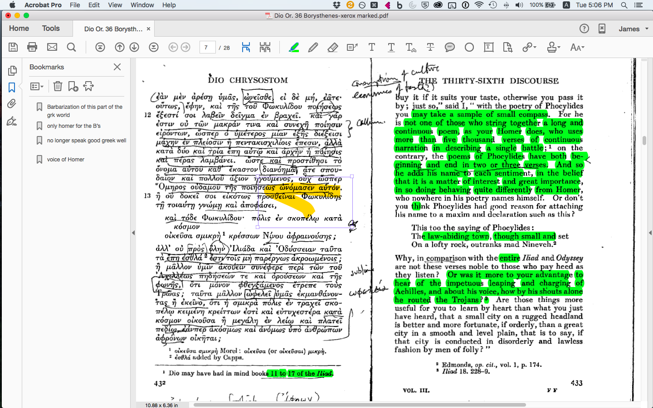Click the horizontal scrollbar at the bottom
This screenshot has height=408, width=653.
pyautogui.click(x=359, y=404)
